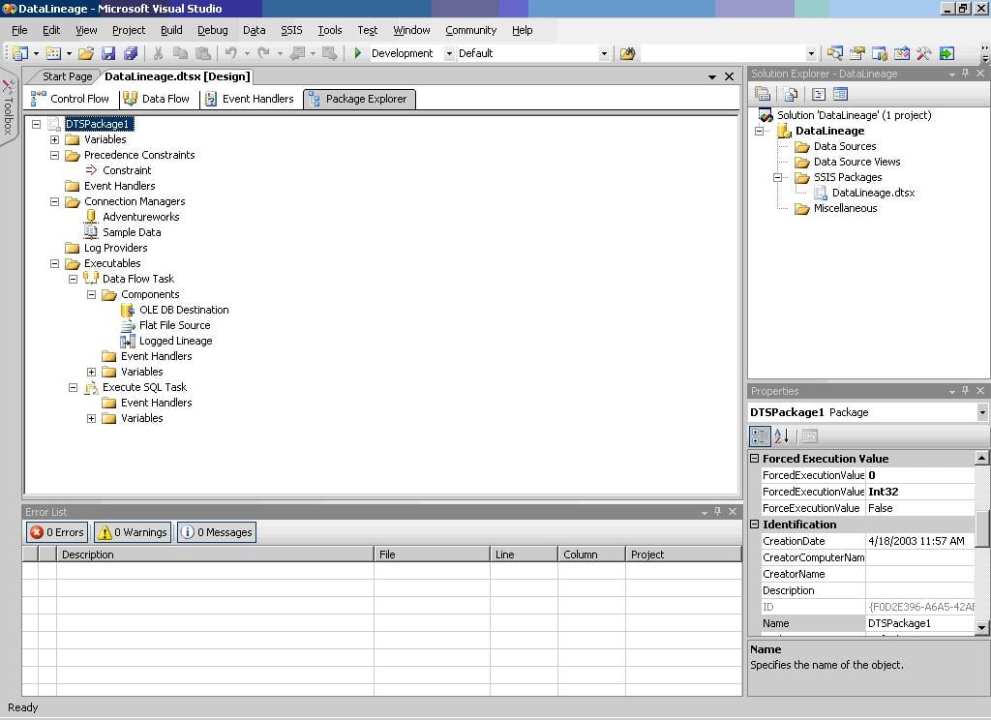Viewport: 991px width, 720px height.
Task: Click the green arrow icon at toolbar end
Action: click(946, 53)
